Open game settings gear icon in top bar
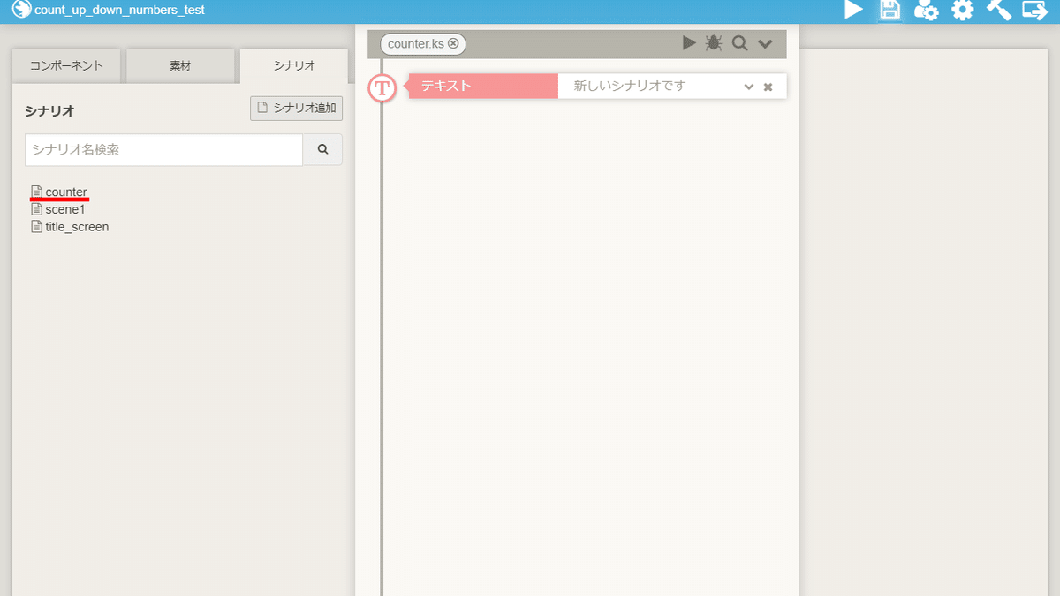Viewport: 1060px width, 596px height. click(x=962, y=11)
